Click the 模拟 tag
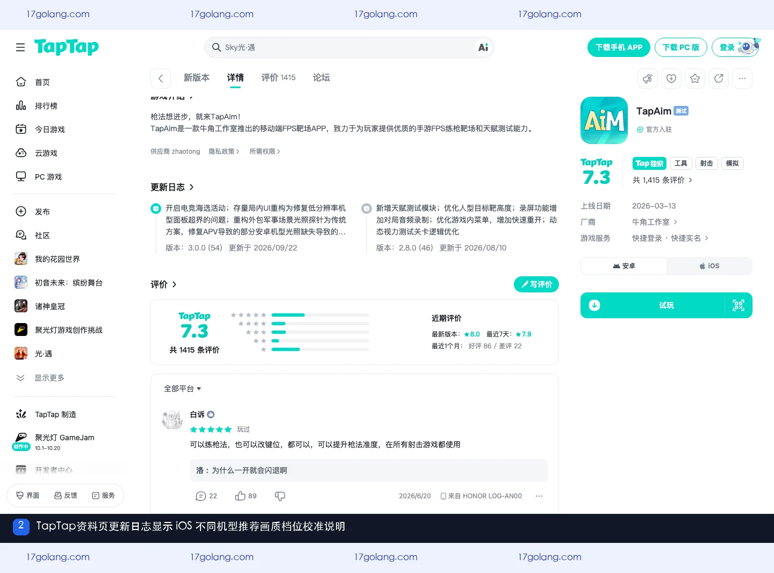Screen dimensions: 774x573 tap(733, 163)
